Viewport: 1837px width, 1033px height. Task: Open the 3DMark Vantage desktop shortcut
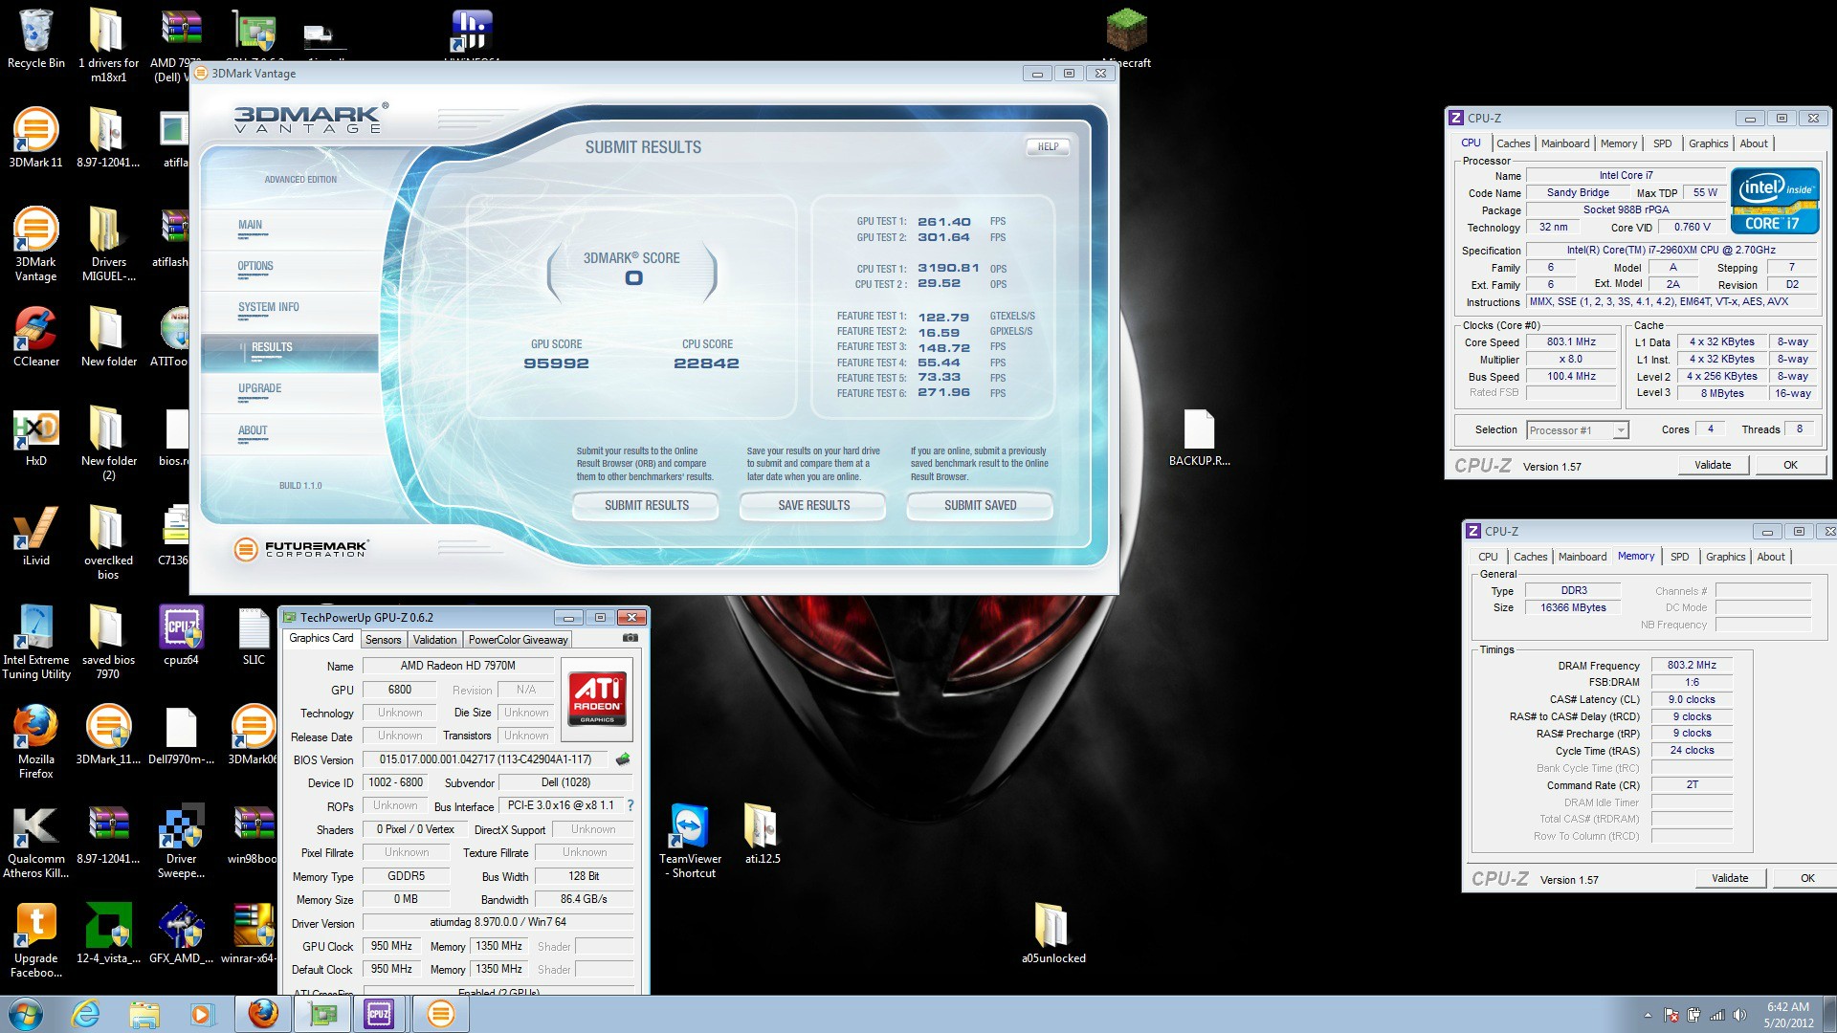tap(36, 244)
